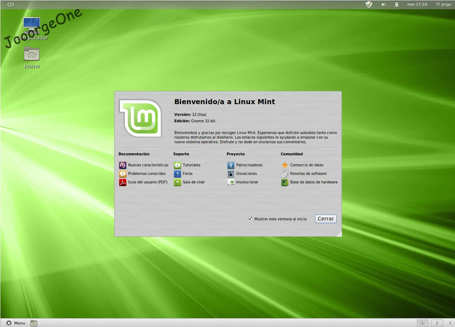Open the Foros link
Image resolution: width=455 pixels, height=327 pixels.
pos(187,174)
